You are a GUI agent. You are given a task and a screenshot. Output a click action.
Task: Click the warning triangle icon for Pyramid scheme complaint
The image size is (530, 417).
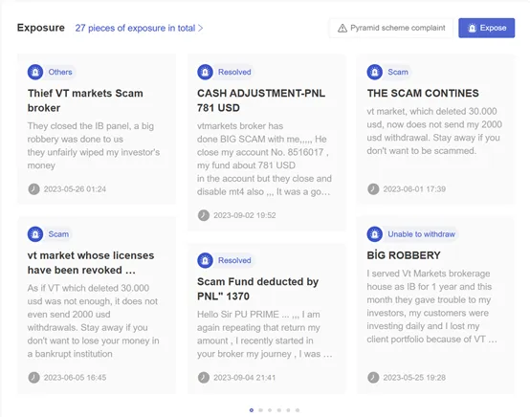coord(342,28)
